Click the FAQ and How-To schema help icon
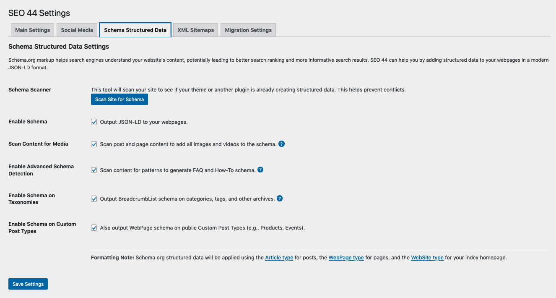The width and height of the screenshot is (556, 298). point(260,170)
